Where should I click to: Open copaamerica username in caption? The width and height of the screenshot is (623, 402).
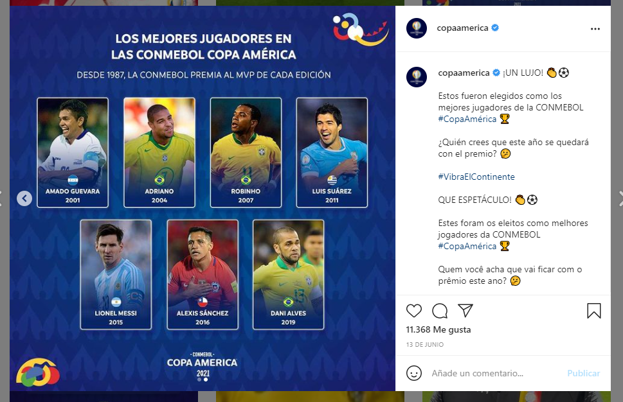click(464, 73)
